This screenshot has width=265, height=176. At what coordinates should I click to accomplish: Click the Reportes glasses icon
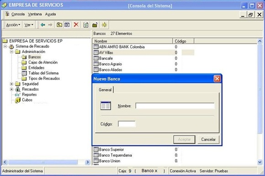tap(17, 95)
